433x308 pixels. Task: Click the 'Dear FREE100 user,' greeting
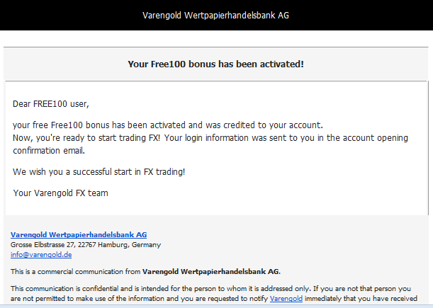pyautogui.click(x=51, y=104)
